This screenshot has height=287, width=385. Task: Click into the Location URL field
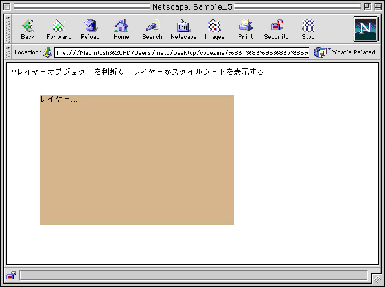[x=181, y=52]
